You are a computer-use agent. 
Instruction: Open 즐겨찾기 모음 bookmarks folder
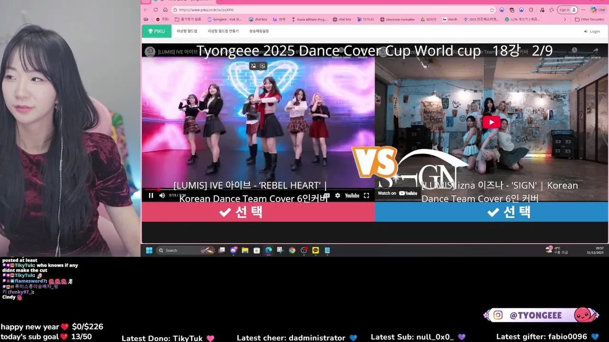pos(188,19)
